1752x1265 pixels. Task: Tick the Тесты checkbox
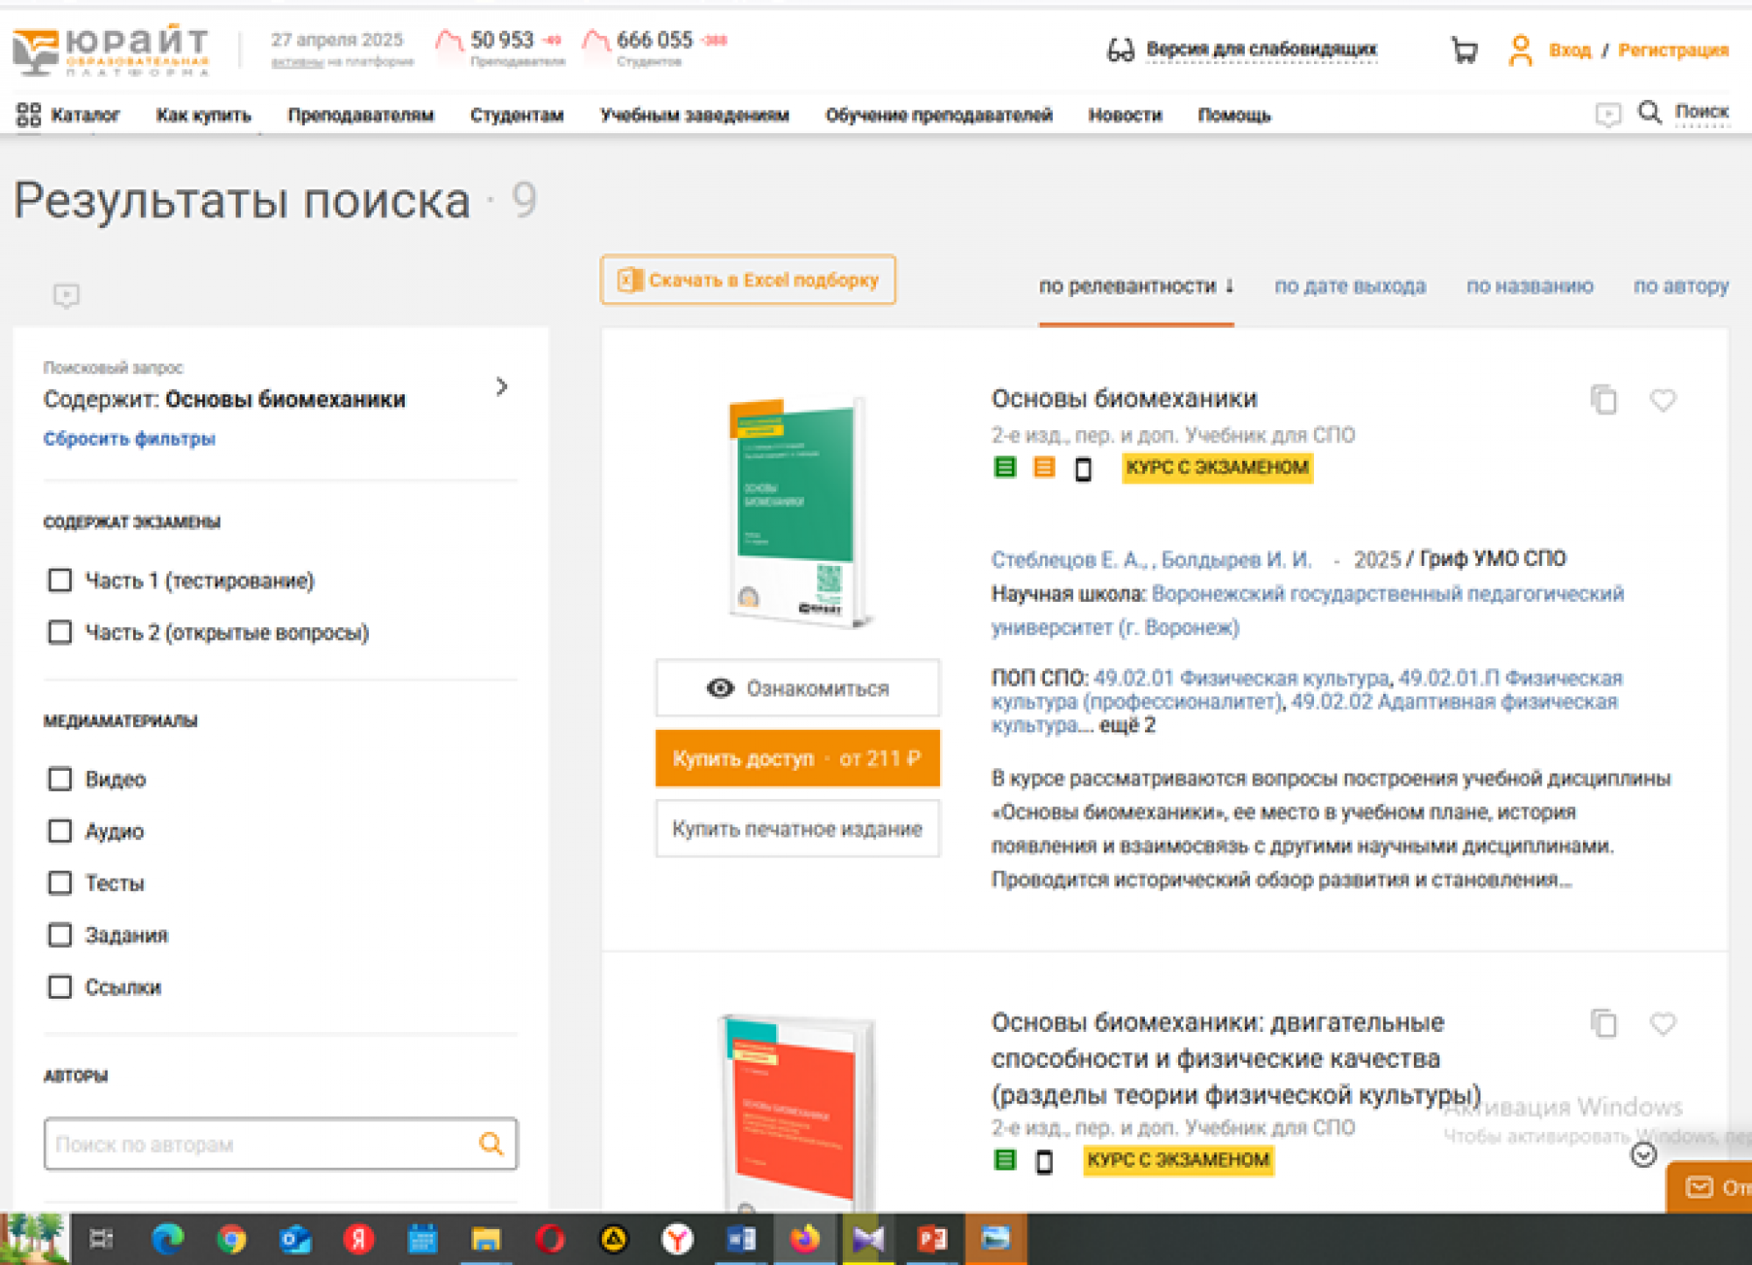point(60,883)
